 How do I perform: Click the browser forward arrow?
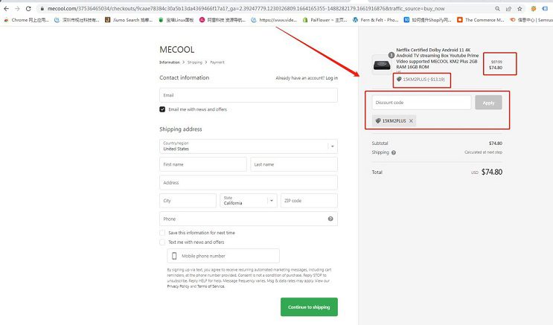click(x=17, y=8)
